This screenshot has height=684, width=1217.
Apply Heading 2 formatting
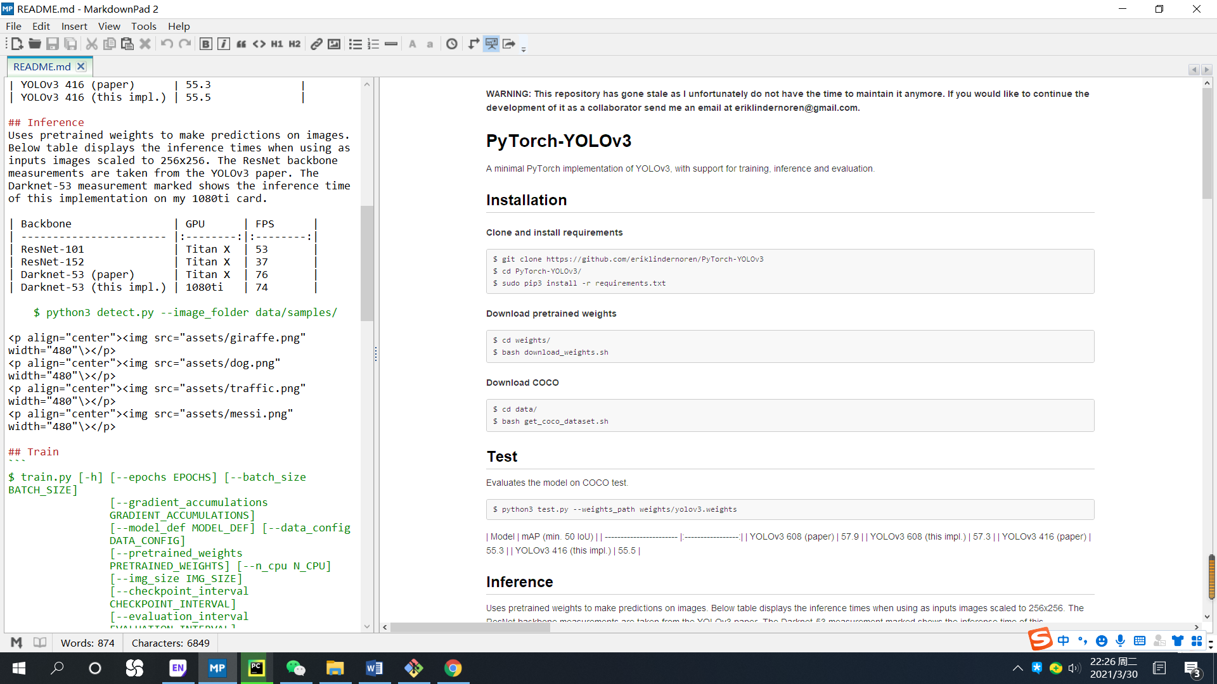click(295, 44)
